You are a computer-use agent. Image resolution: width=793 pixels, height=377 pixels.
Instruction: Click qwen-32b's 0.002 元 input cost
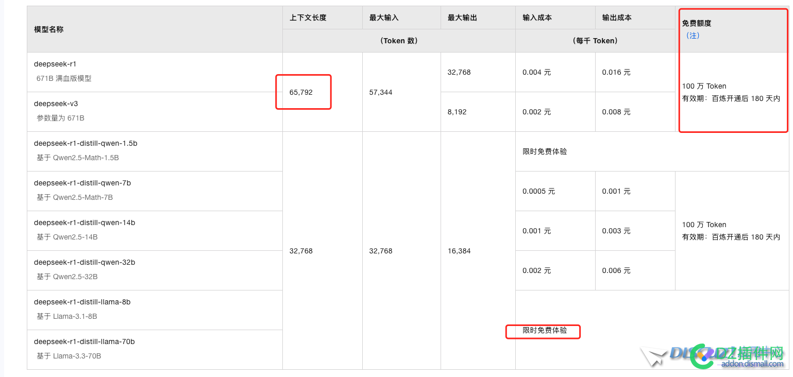(x=537, y=270)
